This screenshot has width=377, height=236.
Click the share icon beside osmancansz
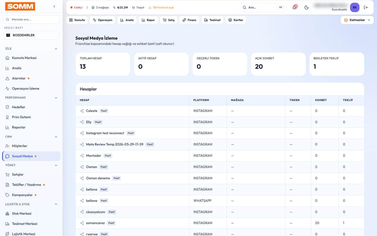coord(82,223)
